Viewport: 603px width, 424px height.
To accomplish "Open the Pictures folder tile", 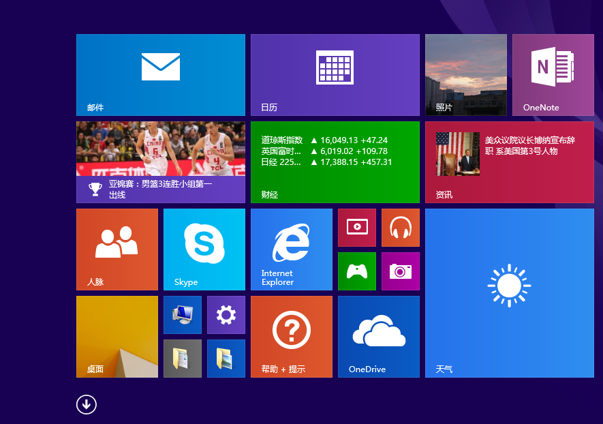I will 226,359.
